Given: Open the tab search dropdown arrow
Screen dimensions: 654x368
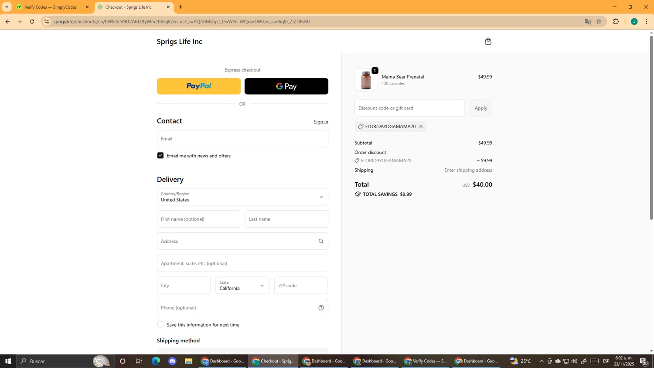Looking at the screenshot, I should pos(7,7).
